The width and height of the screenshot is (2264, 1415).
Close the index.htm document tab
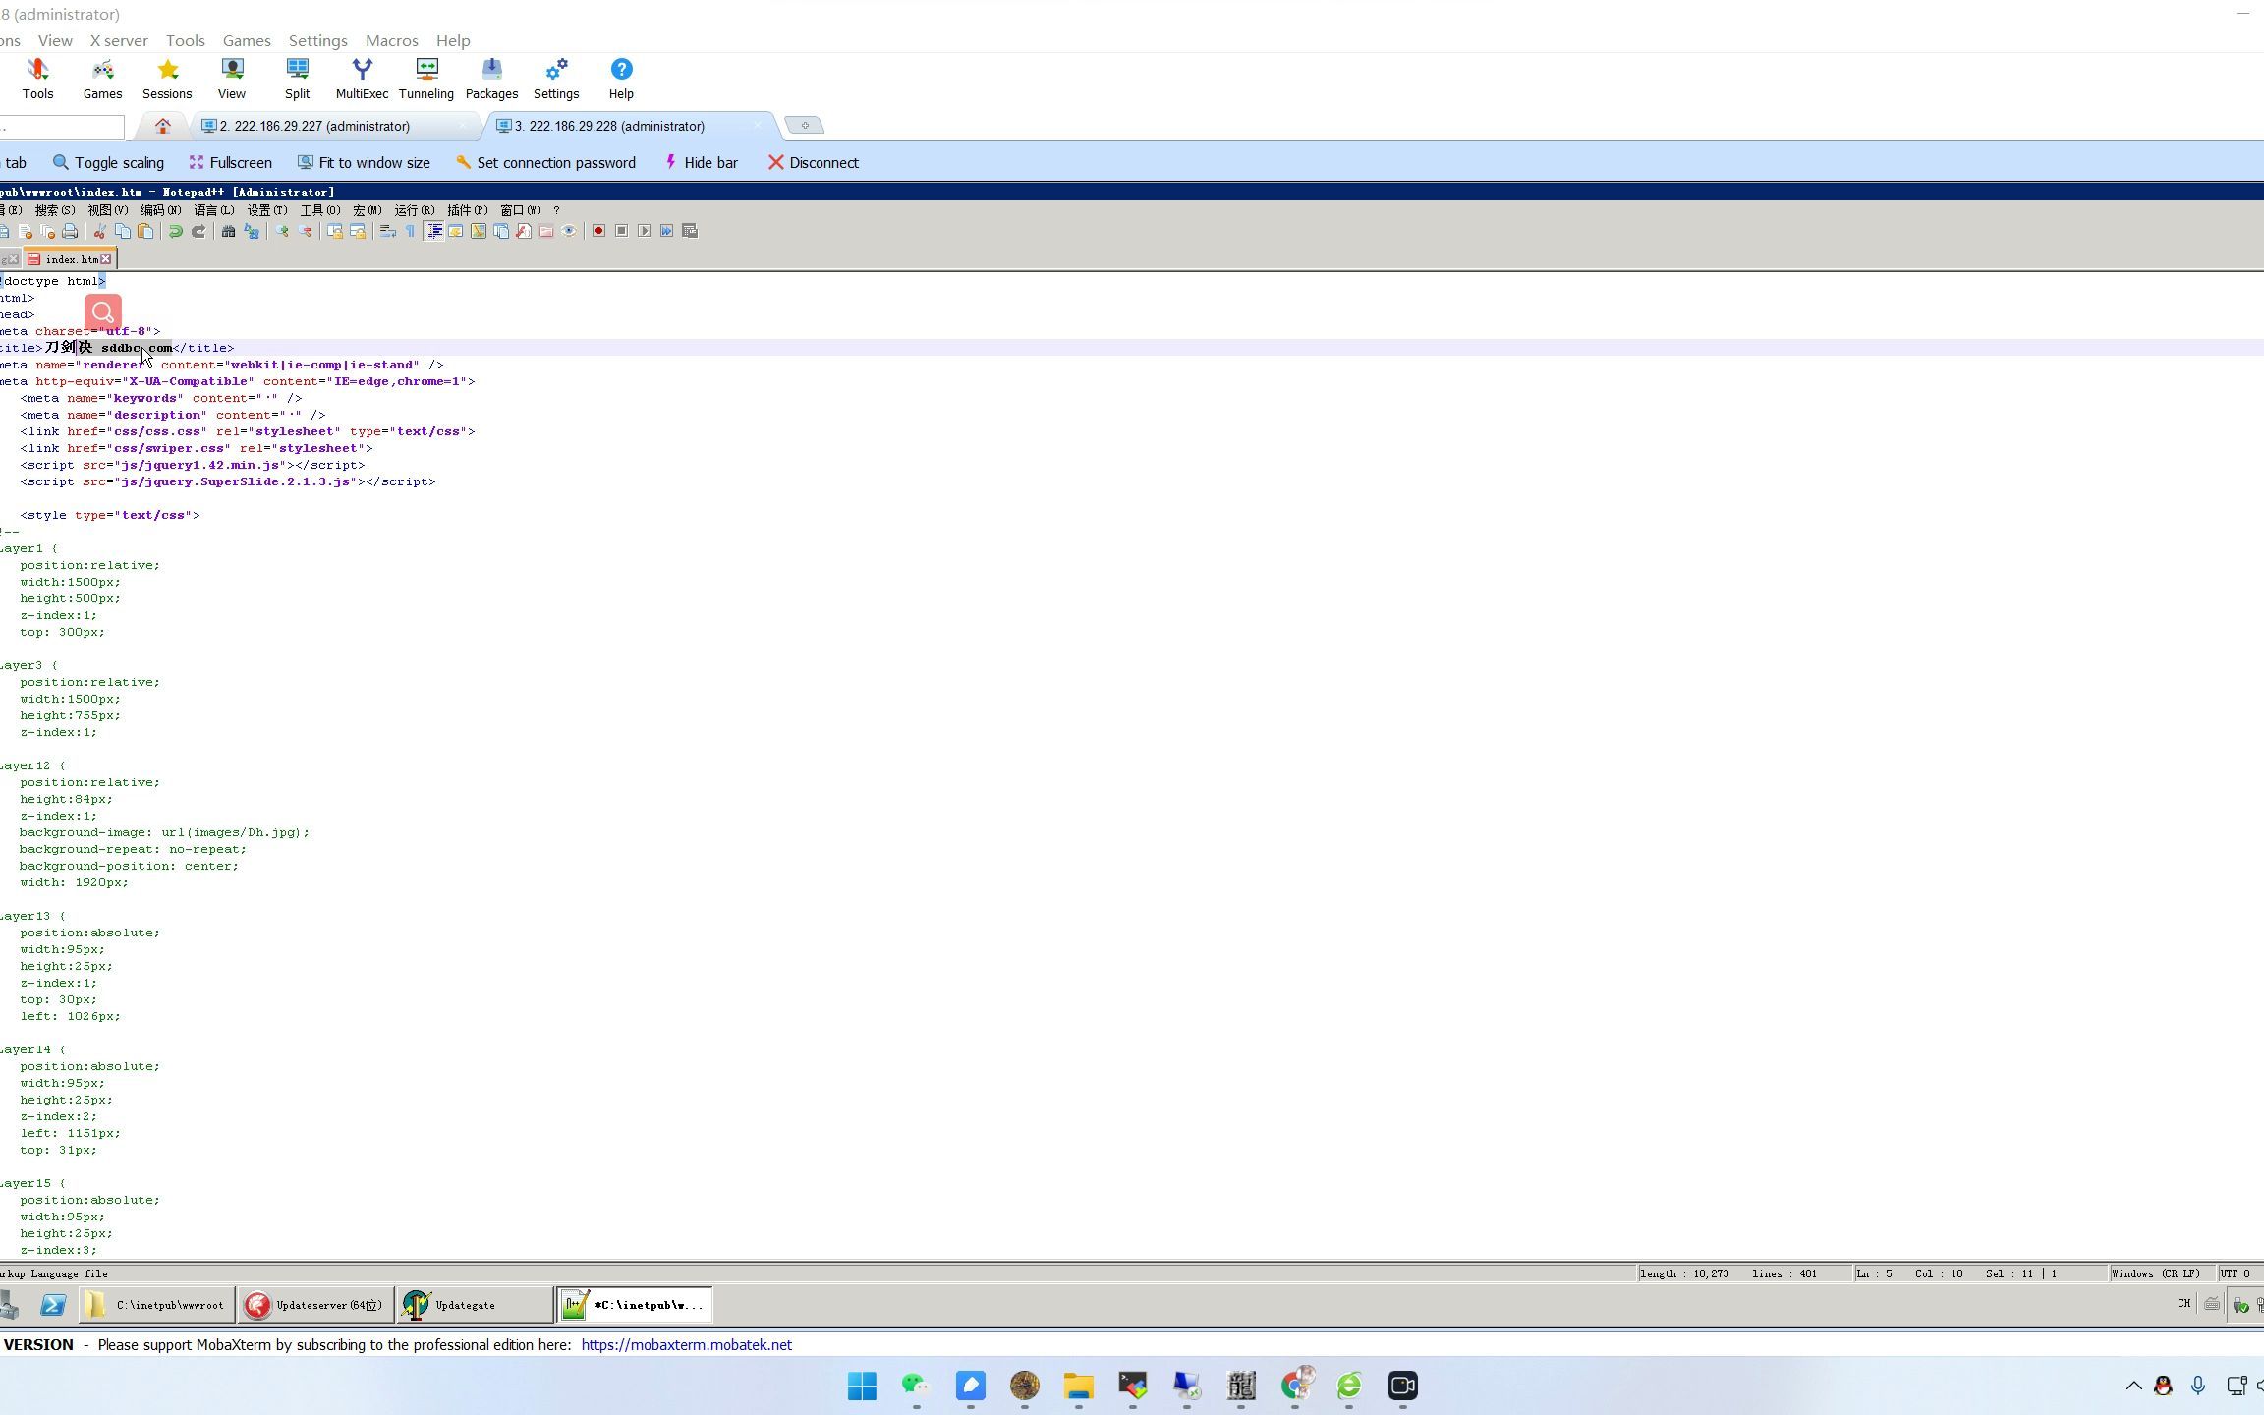click(106, 259)
